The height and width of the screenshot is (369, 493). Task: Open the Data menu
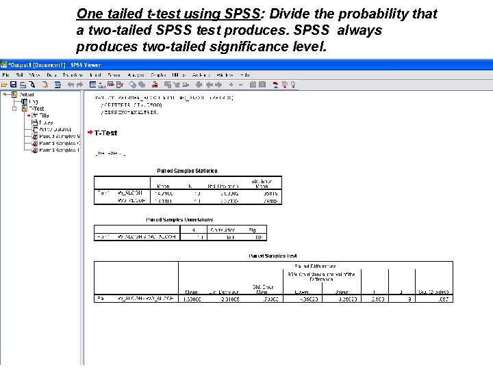(x=51, y=75)
